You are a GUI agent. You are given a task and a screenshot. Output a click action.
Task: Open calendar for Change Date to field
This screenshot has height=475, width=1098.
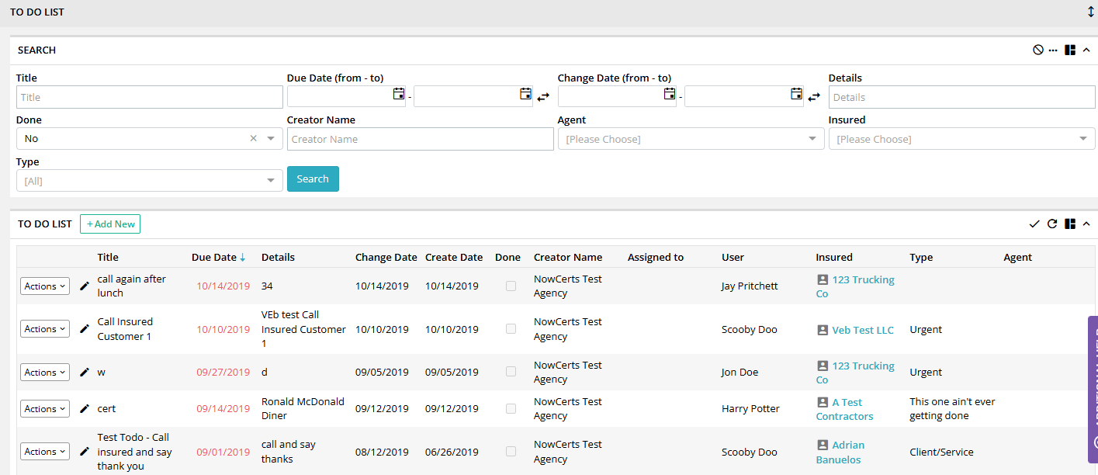click(x=796, y=94)
